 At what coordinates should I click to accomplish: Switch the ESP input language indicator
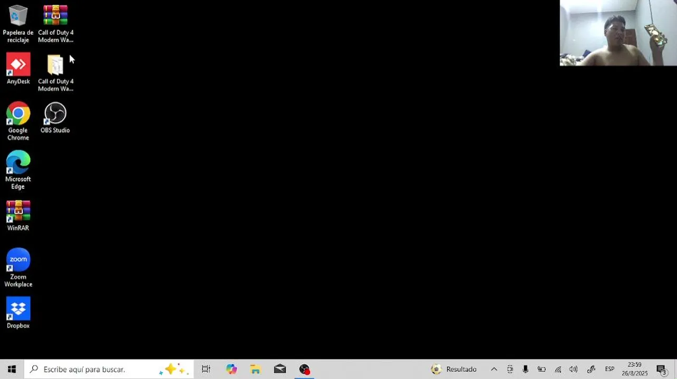click(x=610, y=369)
